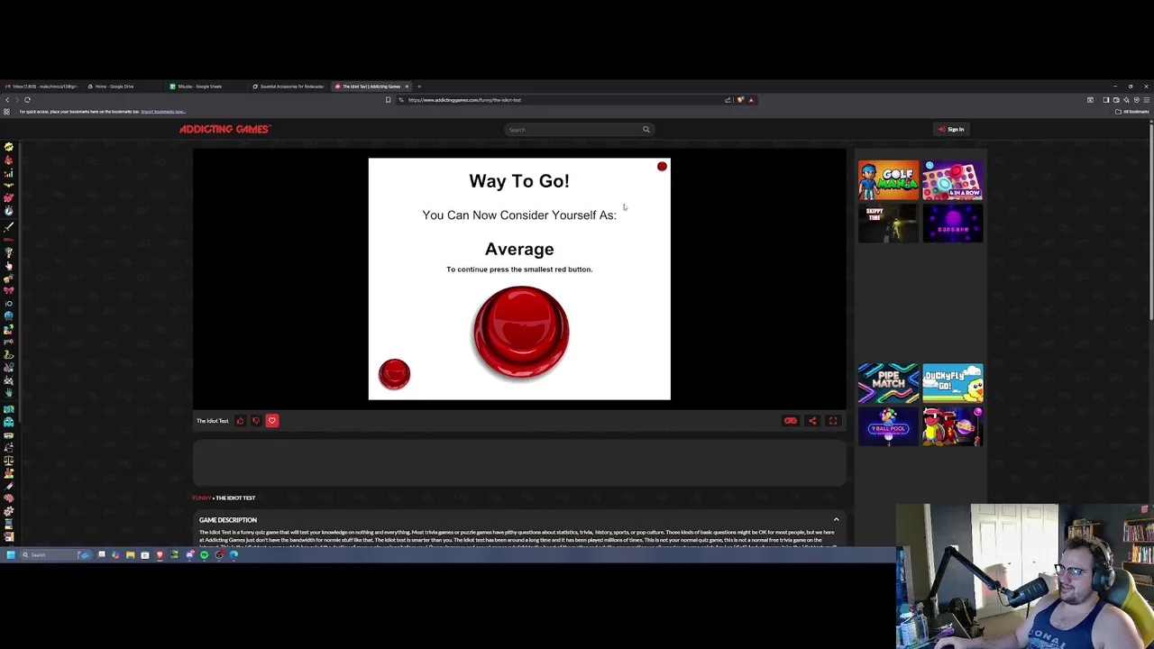Click the address bar URL
The width and height of the screenshot is (1154, 649).
click(x=464, y=100)
